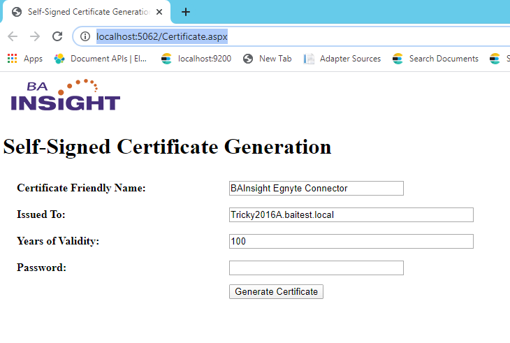The width and height of the screenshot is (510, 343).
Task: Click the browser Back arrow button
Action: 13,36
